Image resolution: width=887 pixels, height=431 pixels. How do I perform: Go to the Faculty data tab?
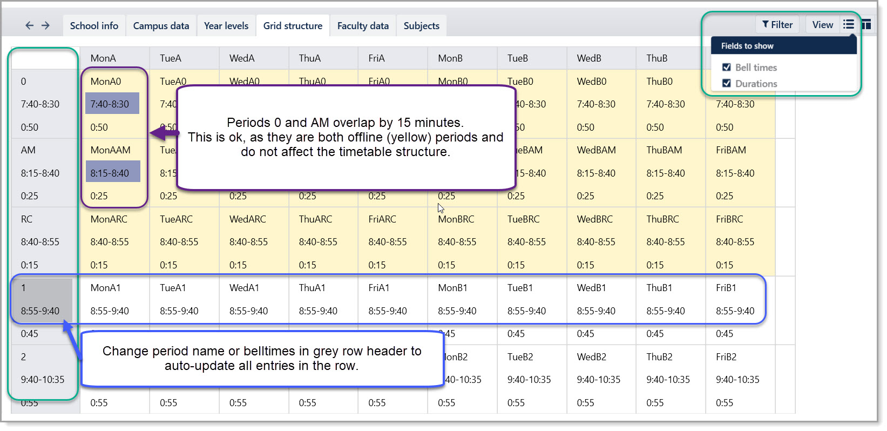point(363,26)
